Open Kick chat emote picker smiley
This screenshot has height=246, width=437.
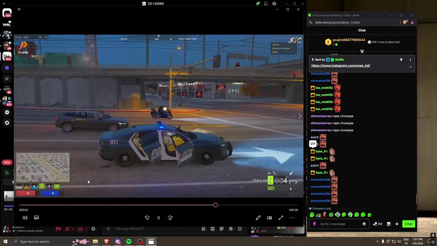(x=364, y=224)
